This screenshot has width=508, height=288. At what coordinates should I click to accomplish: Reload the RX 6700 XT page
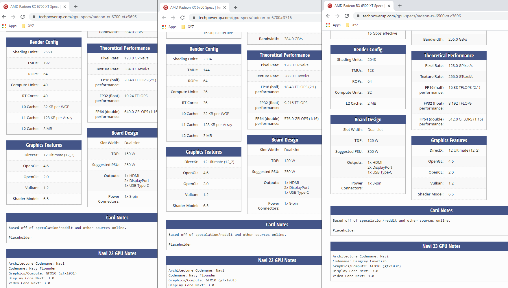pos(23,17)
